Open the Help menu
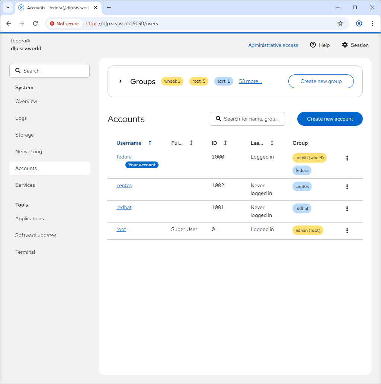Image resolution: width=381 pixels, height=384 pixels. click(320, 45)
